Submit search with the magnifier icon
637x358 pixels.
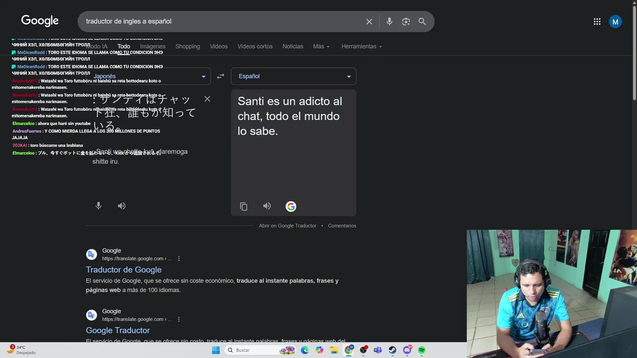pyautogui.click(x=422, y=21)
